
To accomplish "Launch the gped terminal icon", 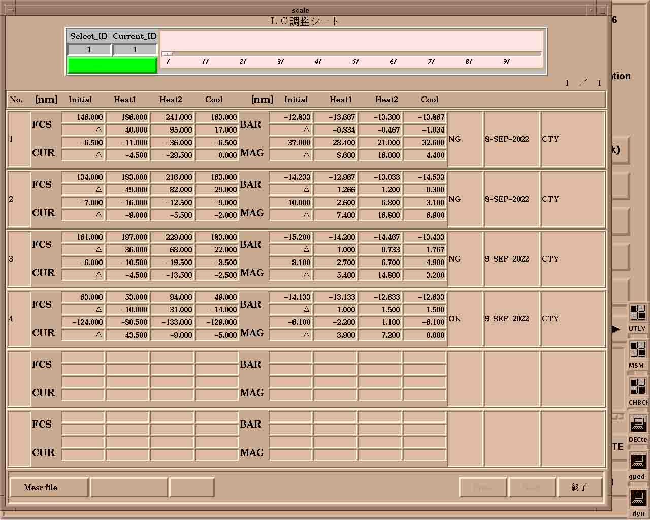I will tap(638, 461).
